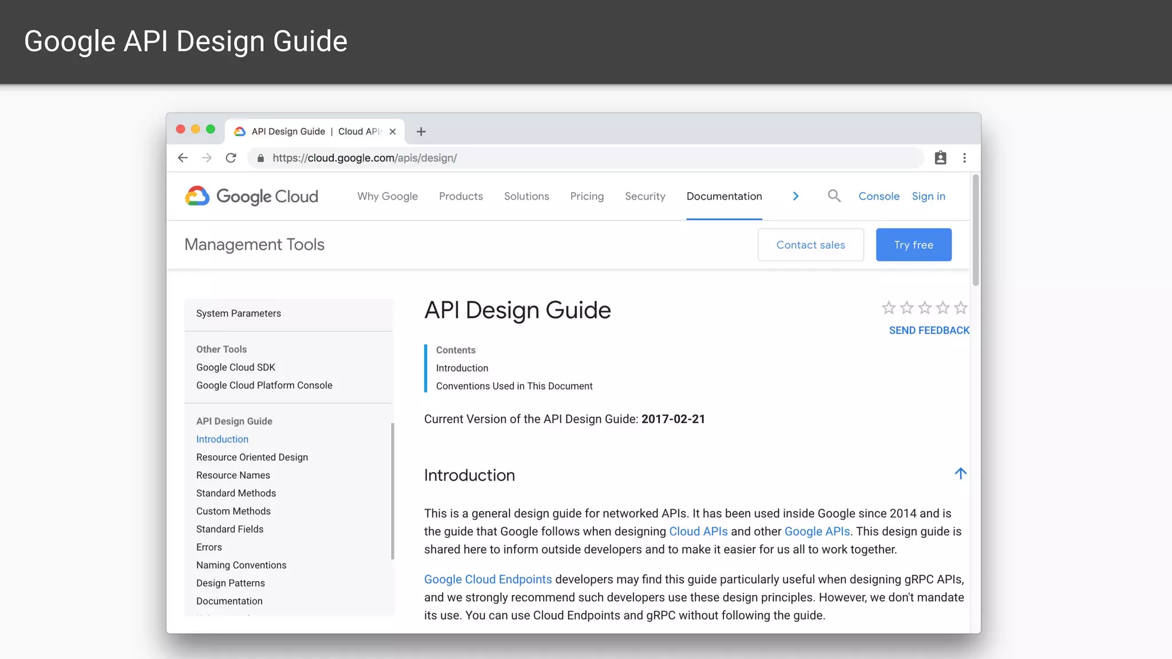Click the search magnifier icon
Viewport: 1172px width, 659px height.
pos(834,196)
